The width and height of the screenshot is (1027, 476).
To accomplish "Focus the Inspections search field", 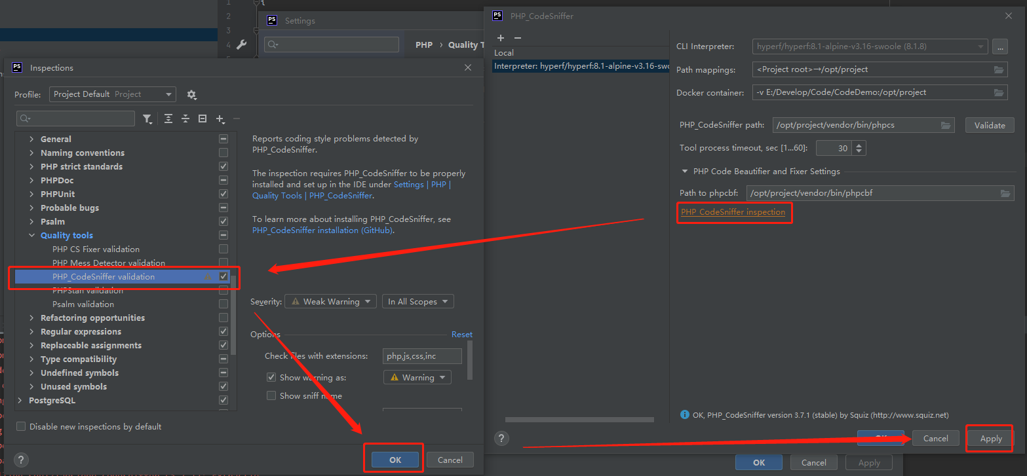I will [x=75, y=119].
